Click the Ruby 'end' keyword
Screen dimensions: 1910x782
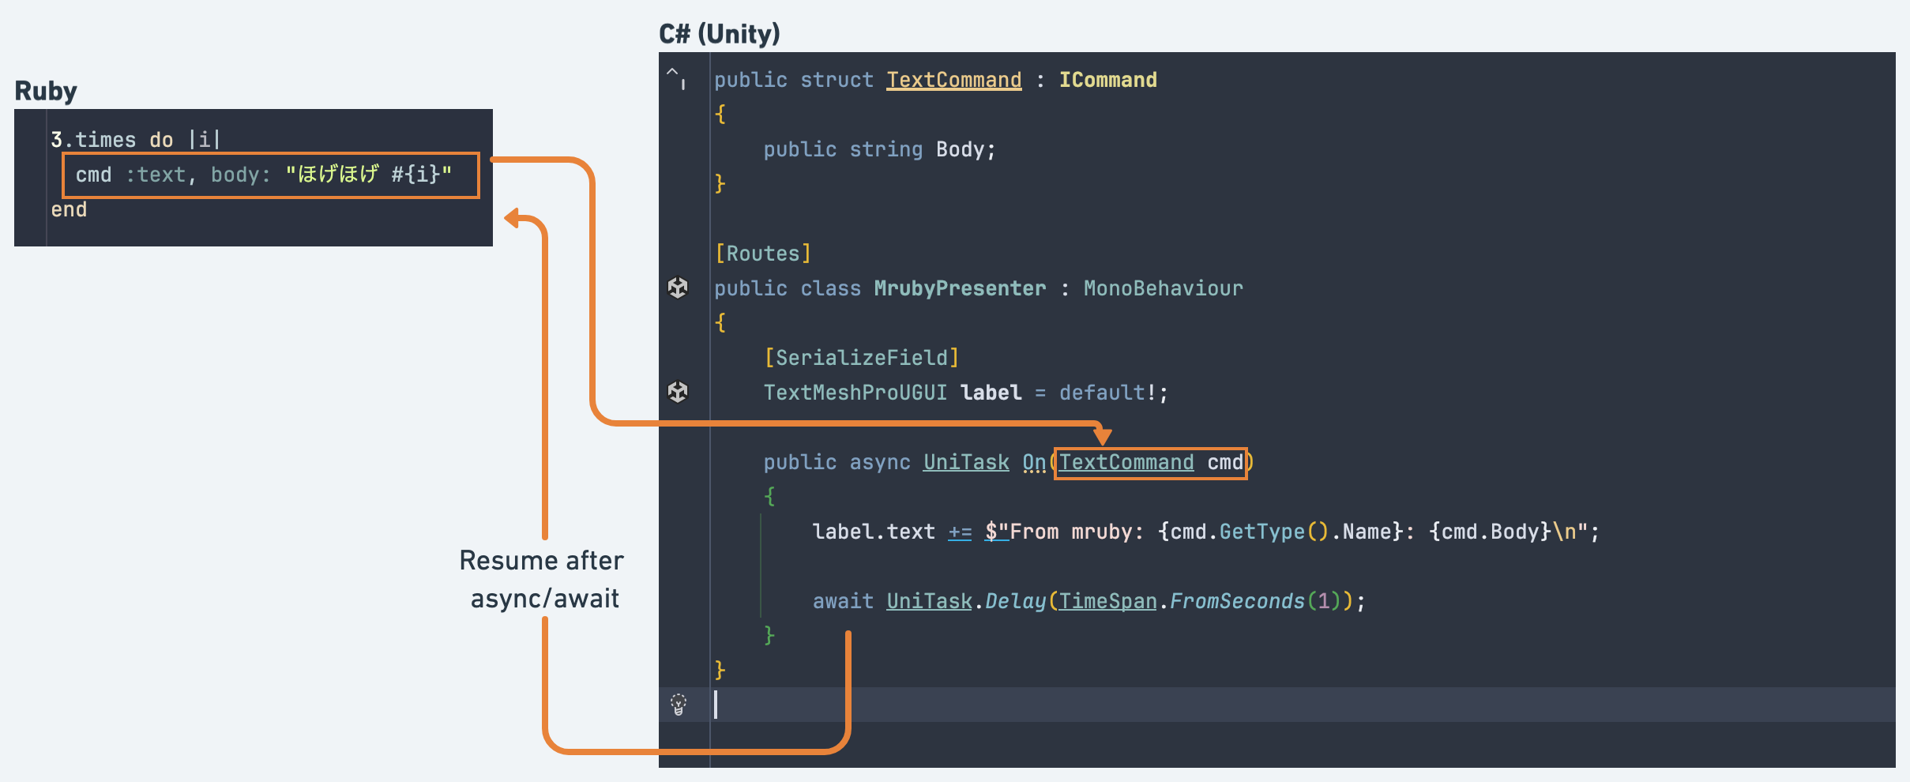69,209
